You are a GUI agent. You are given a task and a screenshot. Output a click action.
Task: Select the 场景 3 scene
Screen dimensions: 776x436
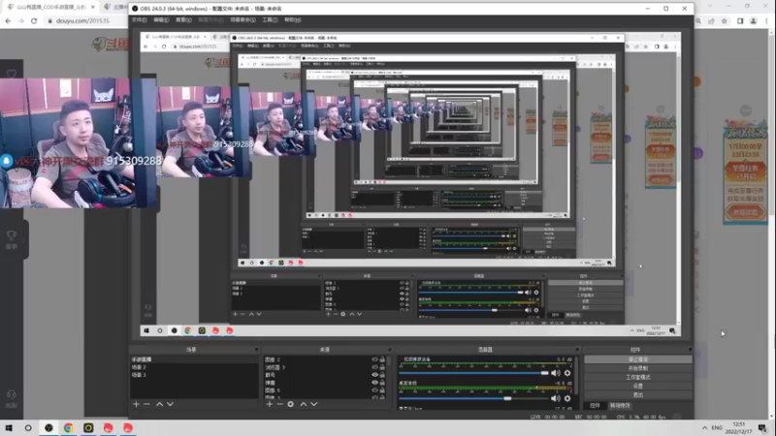194,375
